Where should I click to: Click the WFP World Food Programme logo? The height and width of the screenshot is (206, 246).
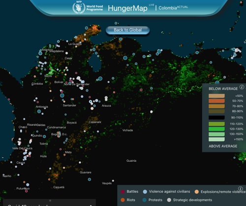point(88,7)
